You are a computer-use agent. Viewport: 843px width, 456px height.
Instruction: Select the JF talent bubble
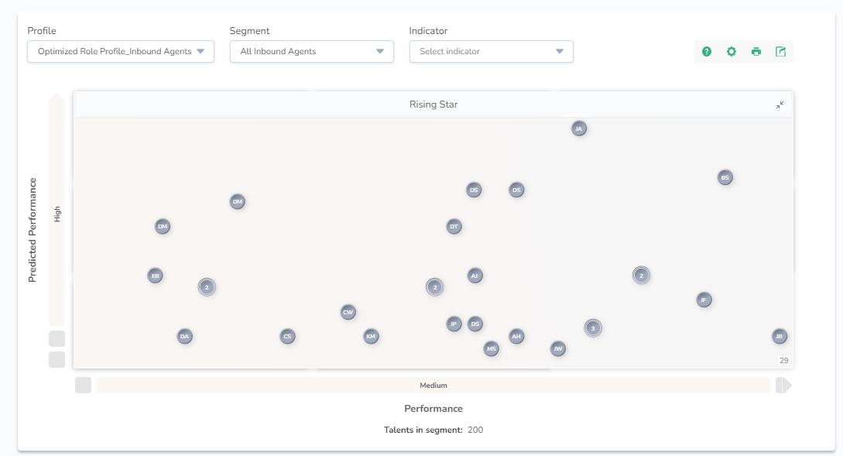point(704,300)
